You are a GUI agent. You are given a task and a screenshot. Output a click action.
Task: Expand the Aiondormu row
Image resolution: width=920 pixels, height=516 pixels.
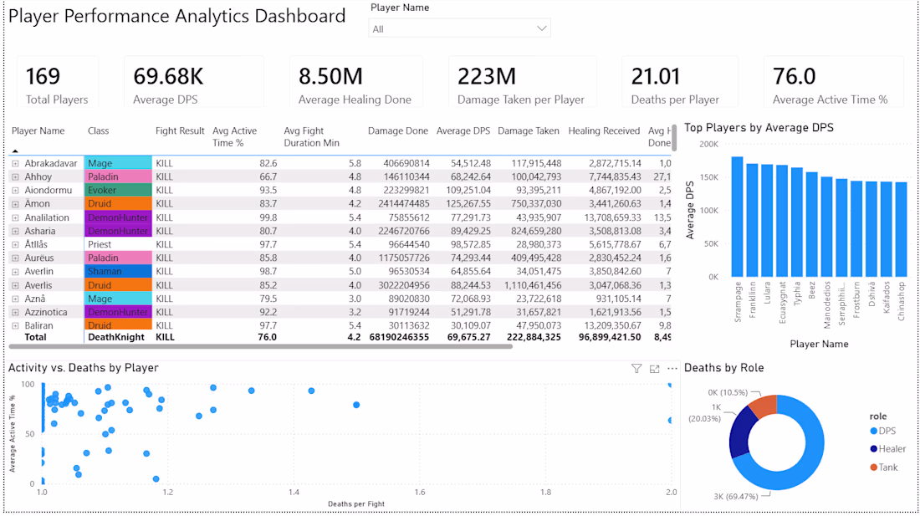[x=15, y=191]
